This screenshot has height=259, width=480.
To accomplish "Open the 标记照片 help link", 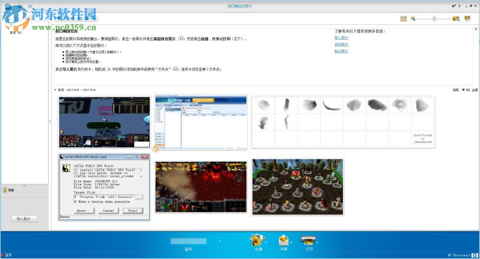I will pos(341,51).
